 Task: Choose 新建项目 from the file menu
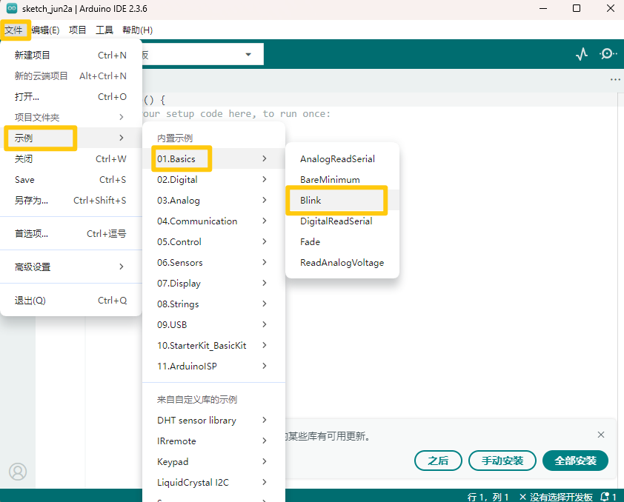tap(71, 56)
